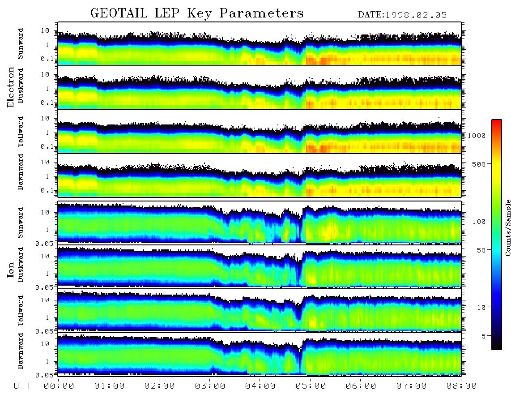
Task: Click the Electron Sunward spectrogram panel
Action: [260, 44]
